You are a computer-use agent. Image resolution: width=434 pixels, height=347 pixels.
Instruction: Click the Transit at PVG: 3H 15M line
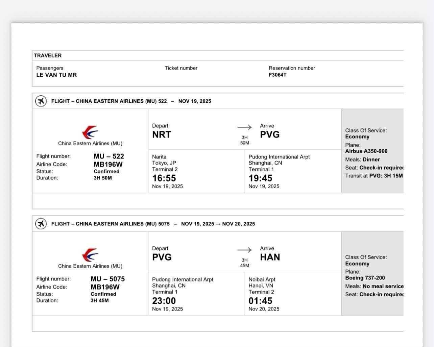[x=373, y=176]
